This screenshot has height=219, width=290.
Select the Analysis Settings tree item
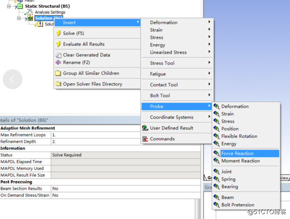pyautogui.click(x=50, y=12)
